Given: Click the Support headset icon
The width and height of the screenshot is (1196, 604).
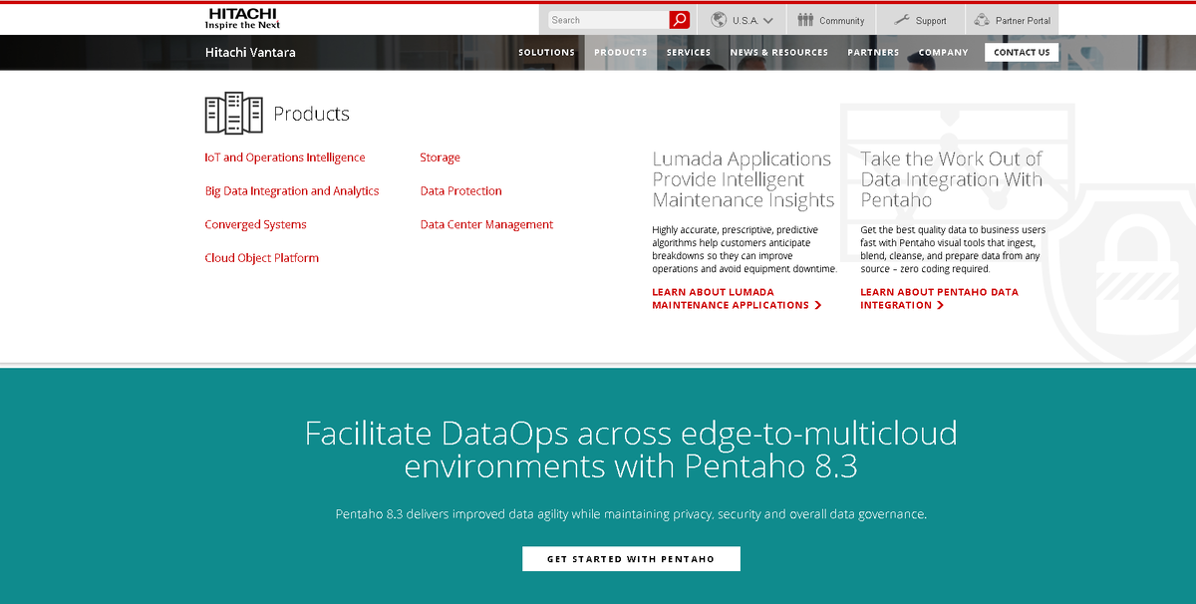Looking at the screenshot, I should click(x=900, y=19).
